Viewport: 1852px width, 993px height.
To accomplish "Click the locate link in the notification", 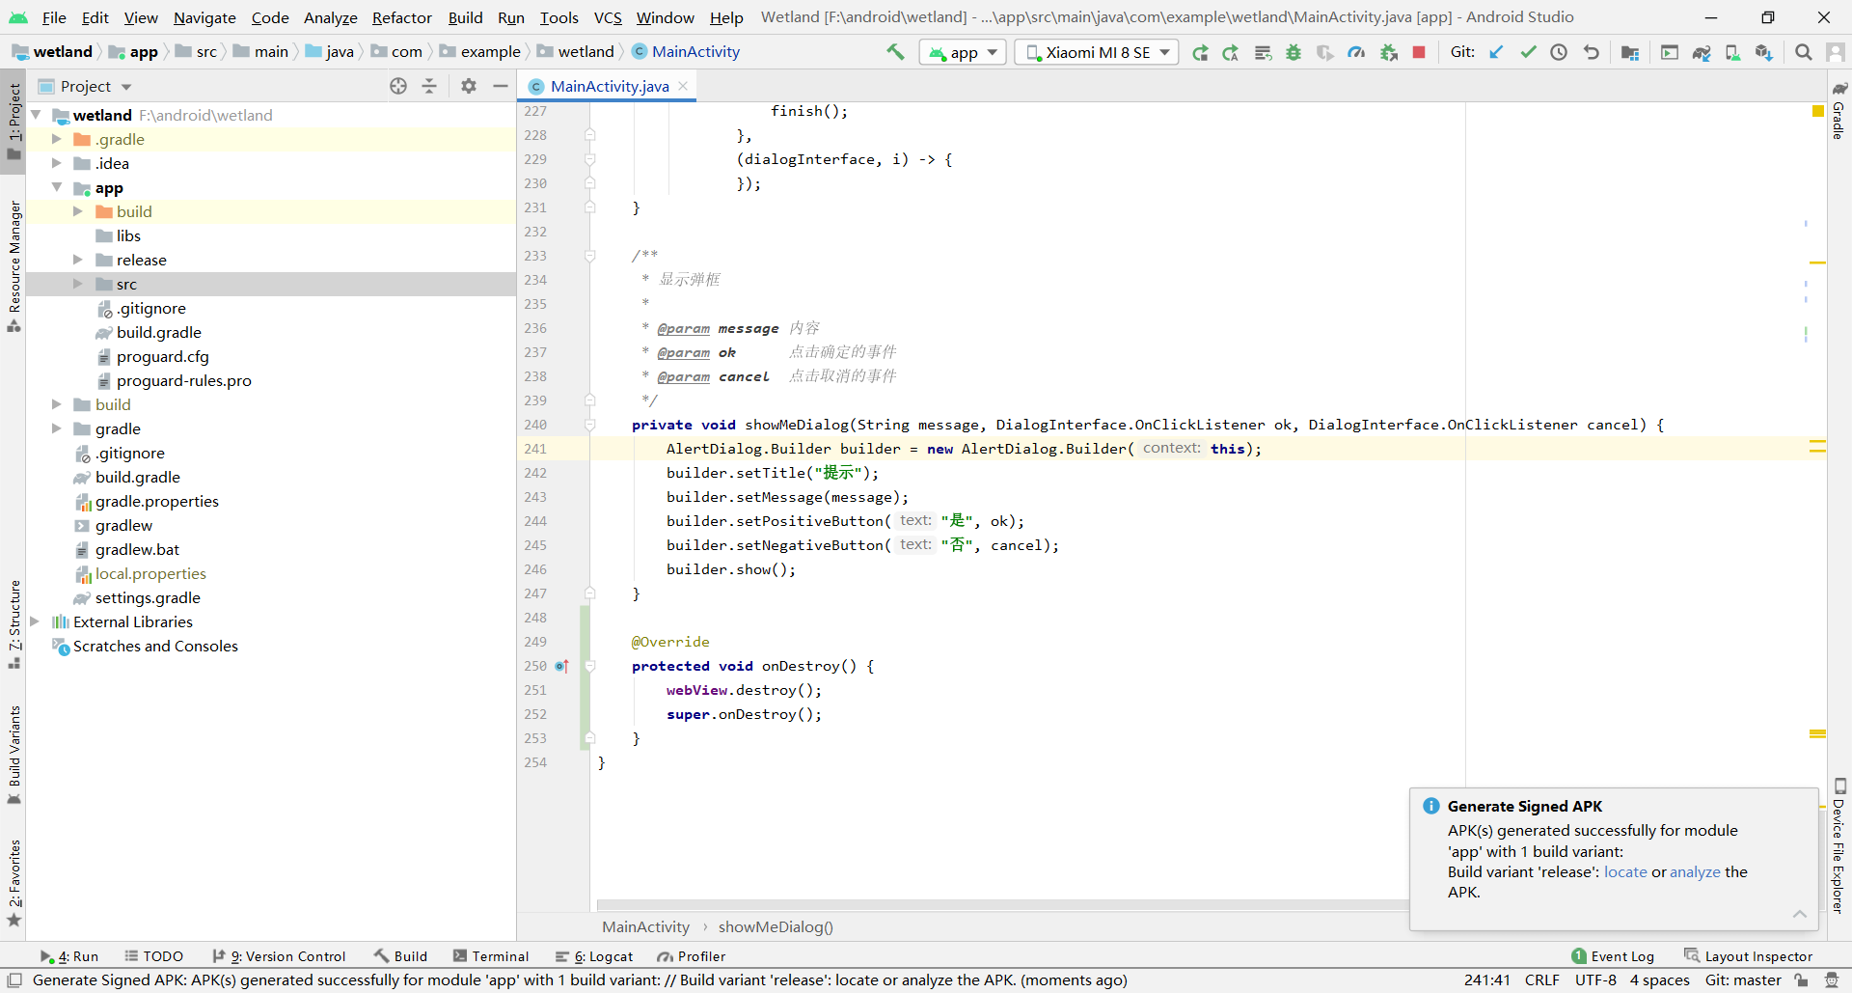I will tap(1625, 871).
